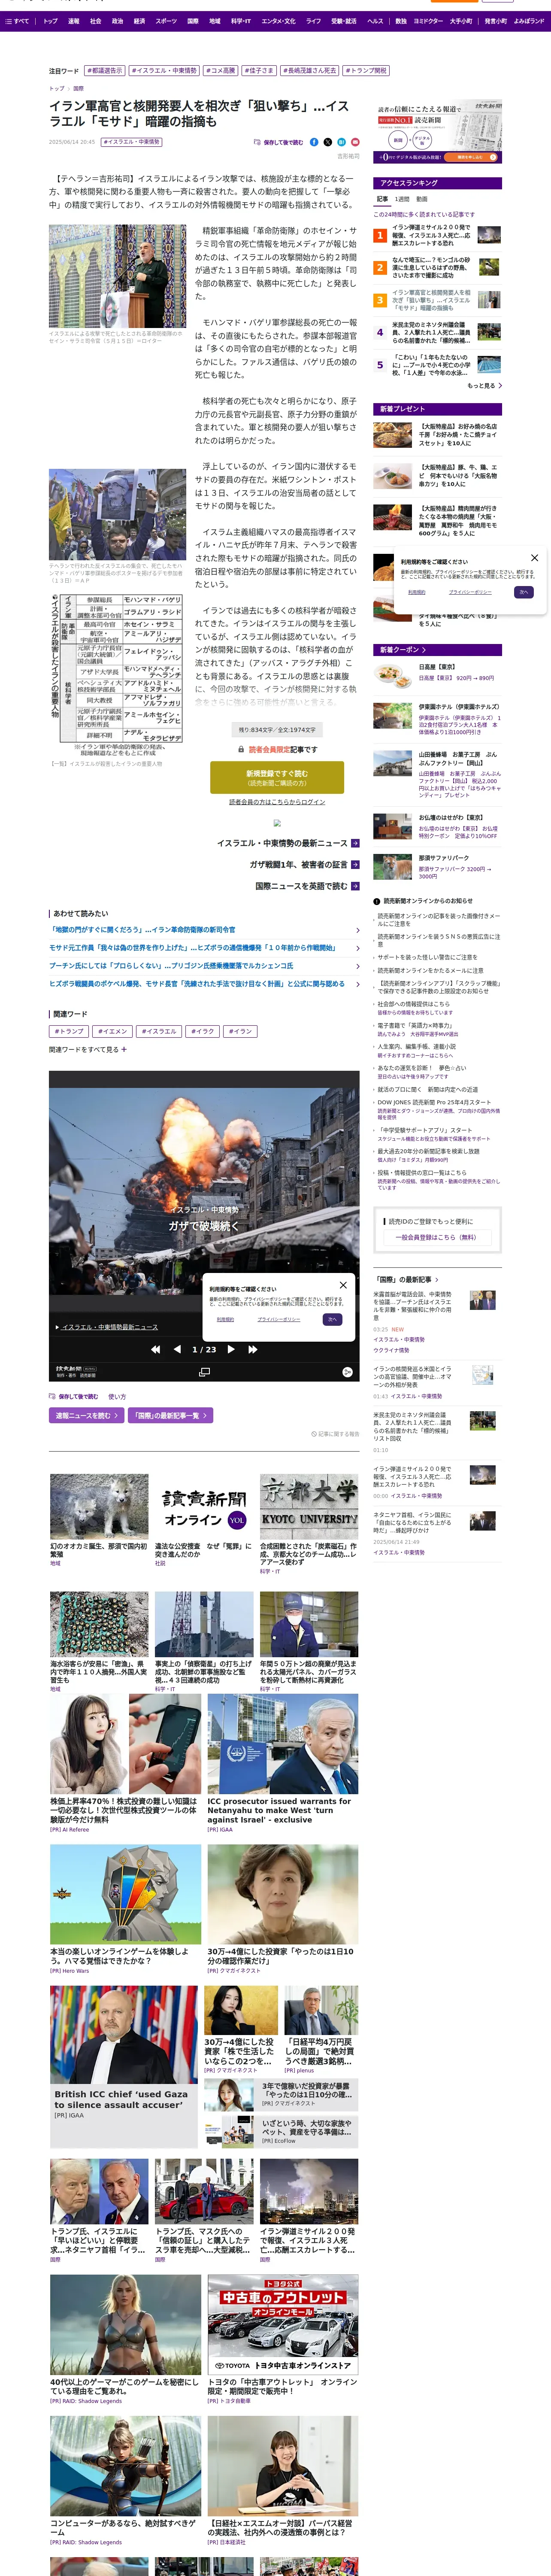
Task: Open the #イラク related keyword tag
Action: 203,1031
